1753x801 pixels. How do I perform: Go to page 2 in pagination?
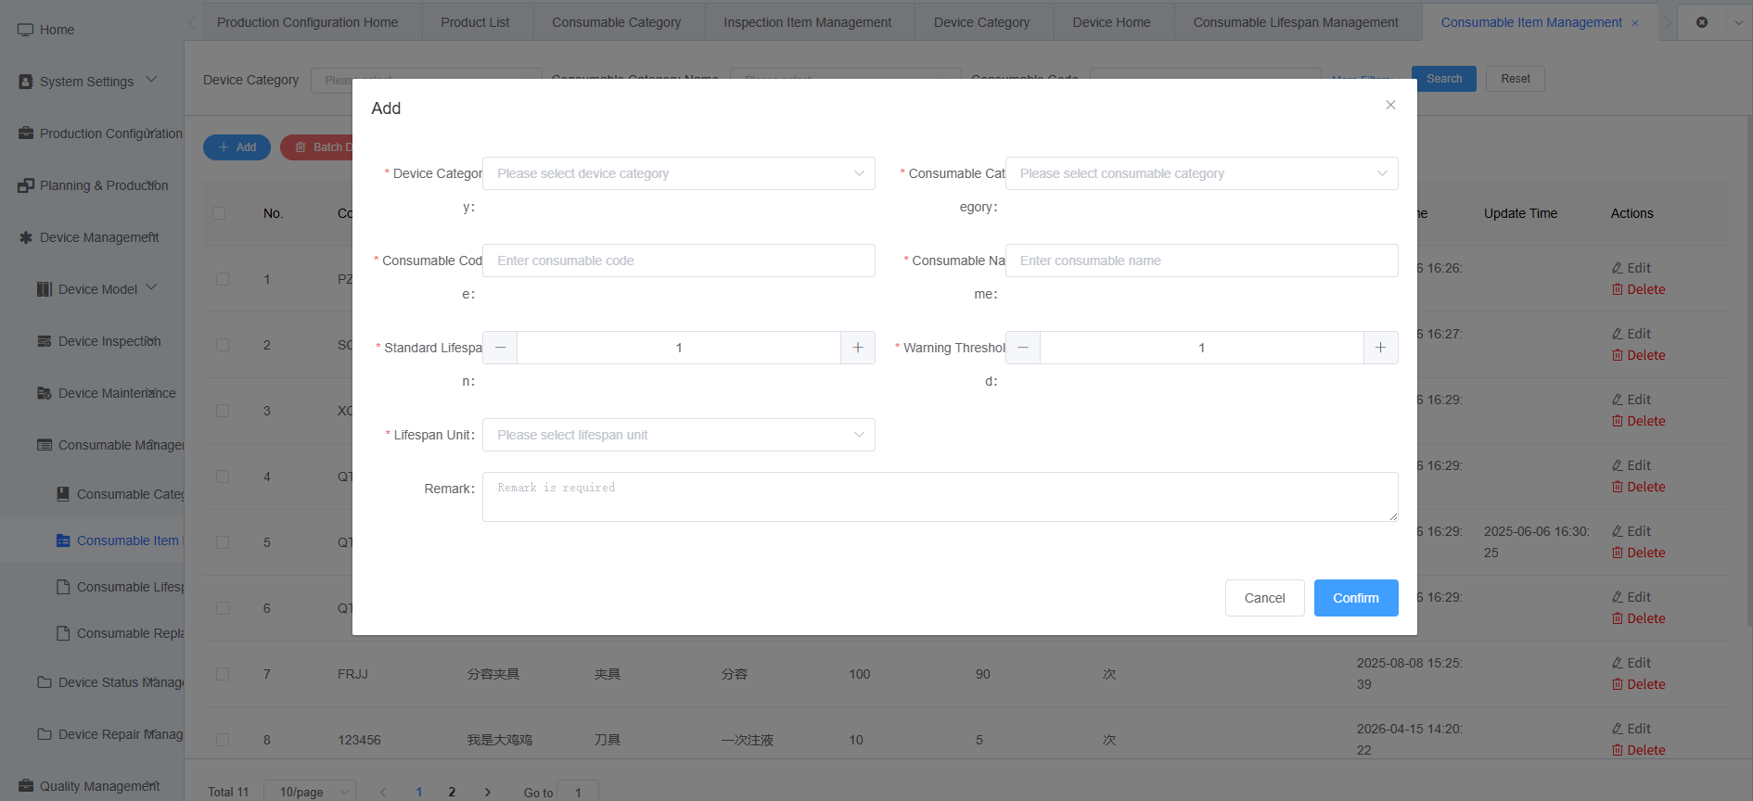[452, 792]
